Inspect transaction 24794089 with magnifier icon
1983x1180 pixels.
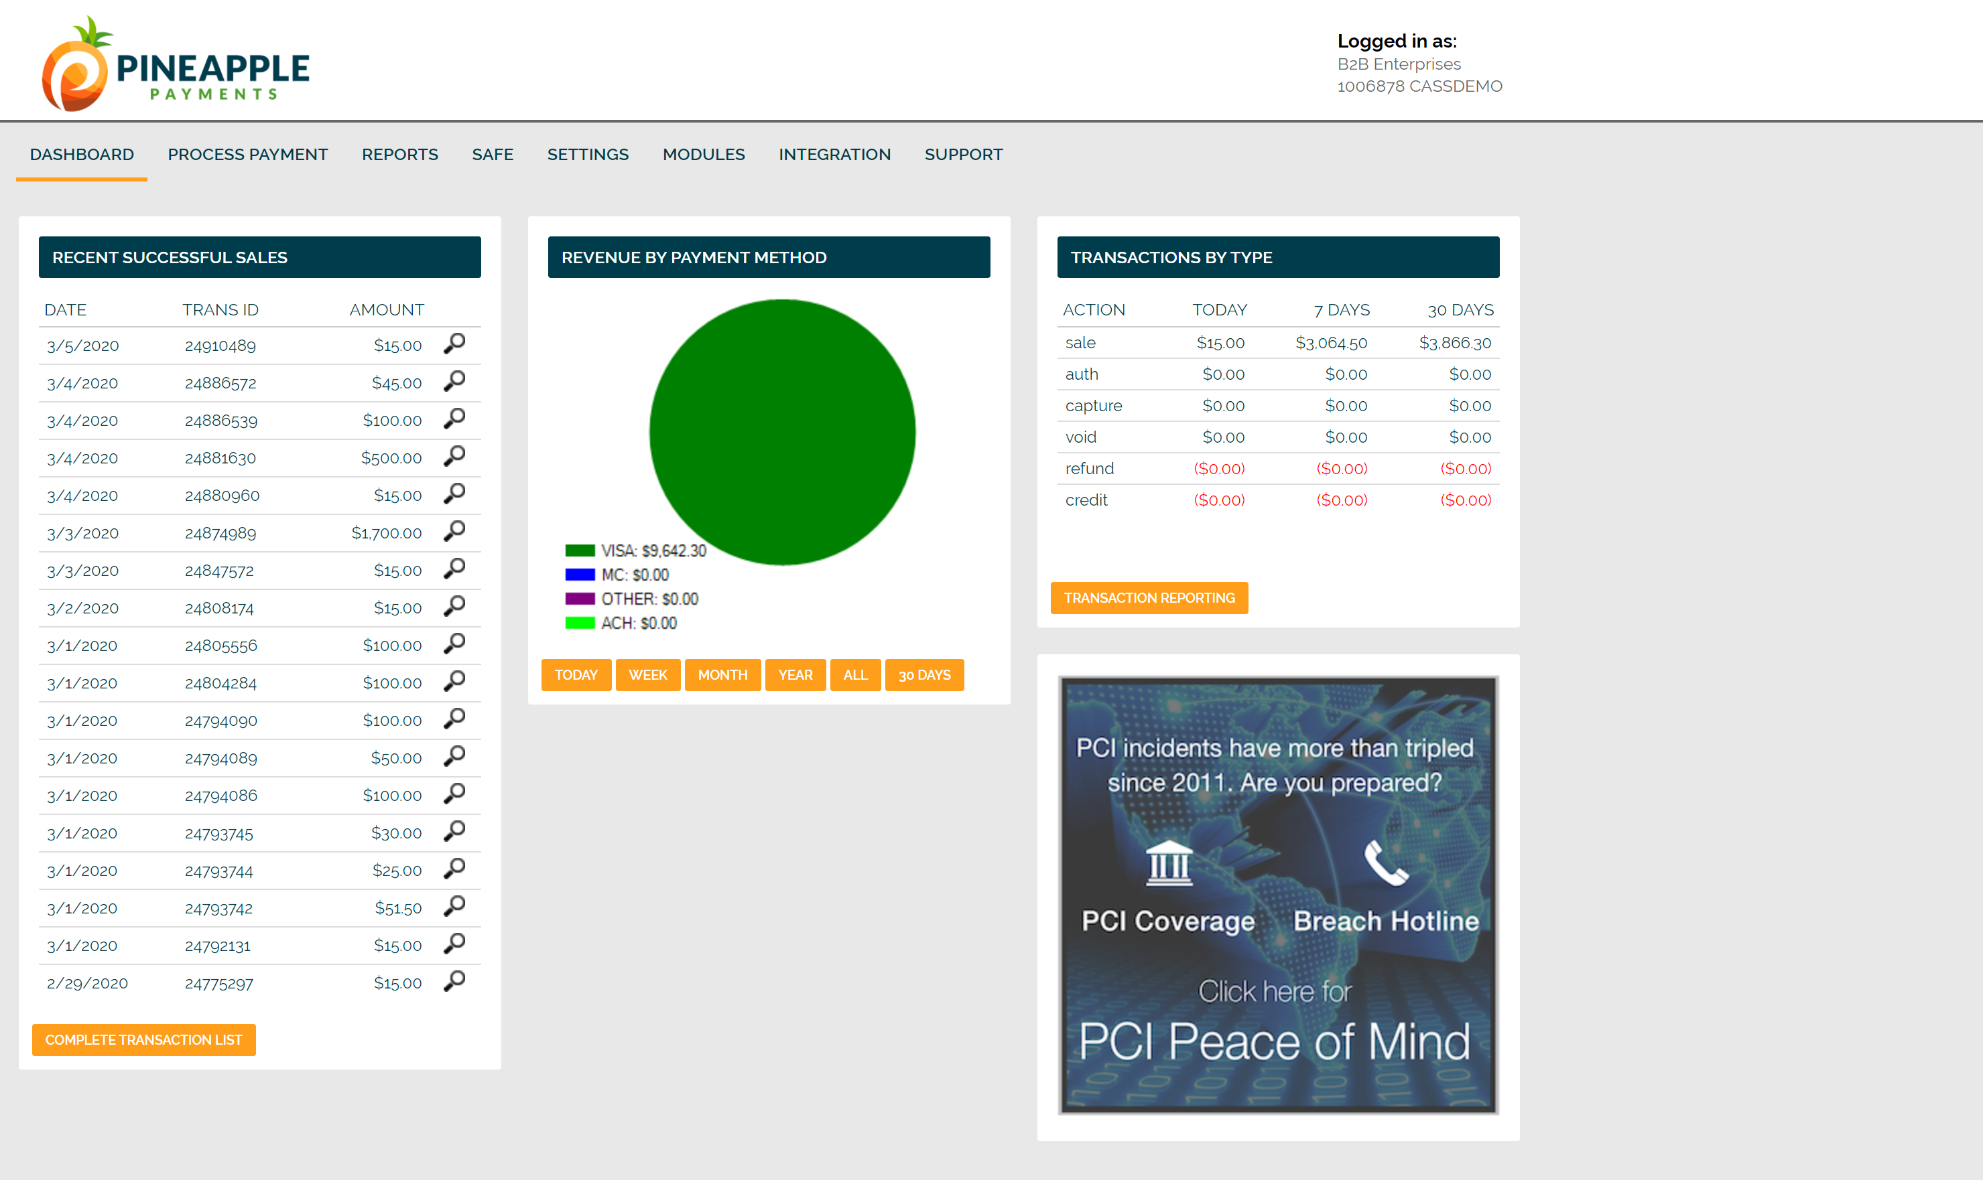coord(454,756)
